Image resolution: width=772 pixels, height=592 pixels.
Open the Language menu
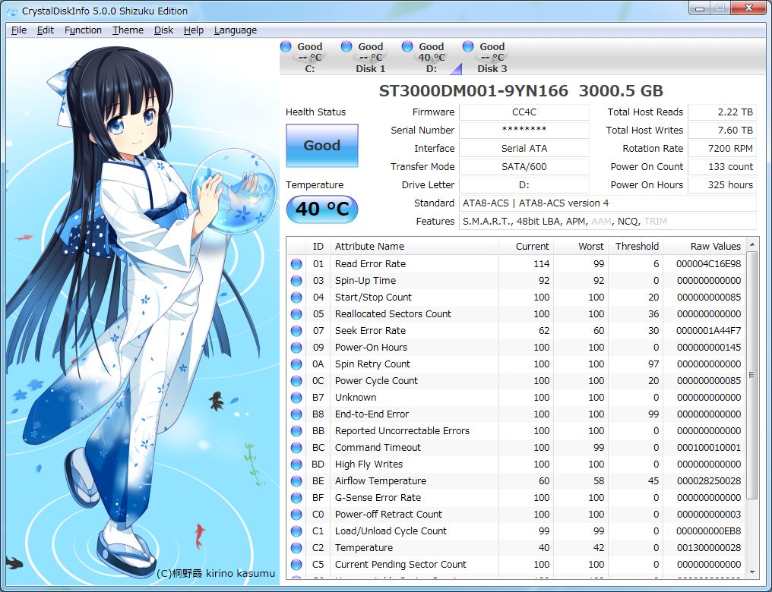click(x=235, y=30)
